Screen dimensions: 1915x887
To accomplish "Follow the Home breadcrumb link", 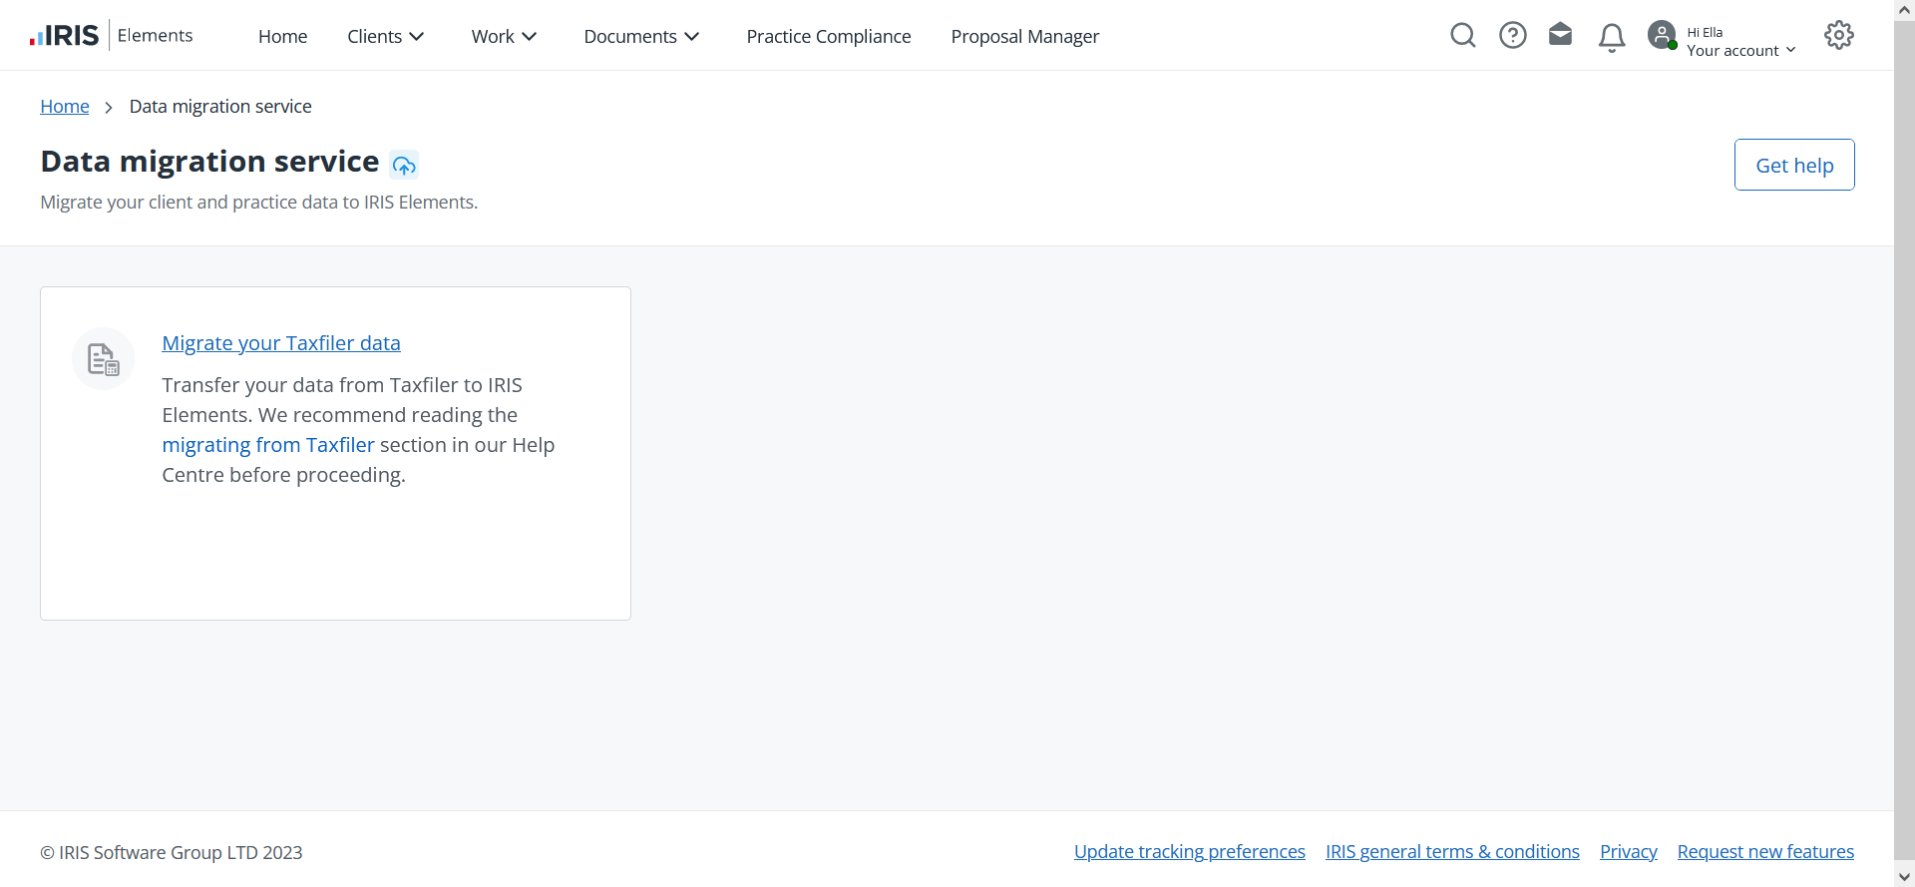I will pos(65,106).
